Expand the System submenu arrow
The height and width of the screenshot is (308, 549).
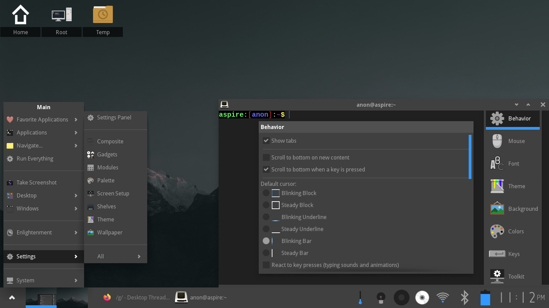coord(76,280)
